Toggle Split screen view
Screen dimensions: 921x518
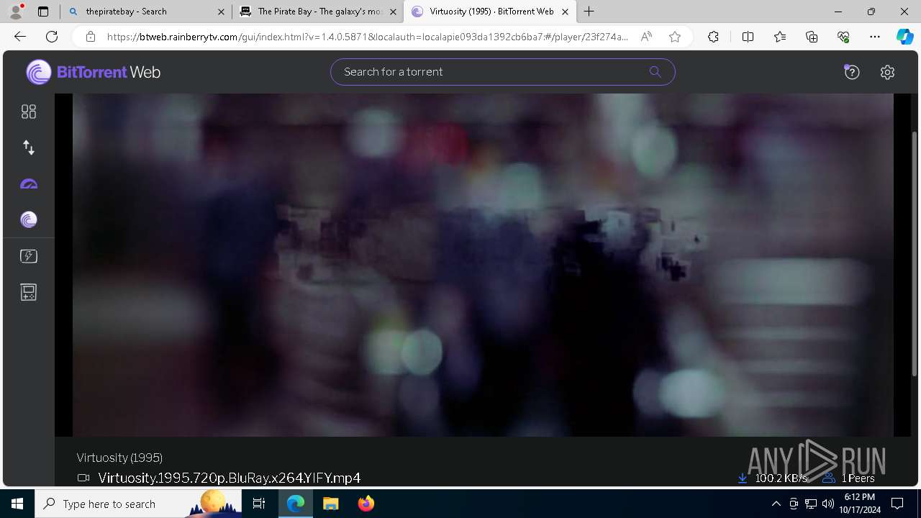[748, 37]
